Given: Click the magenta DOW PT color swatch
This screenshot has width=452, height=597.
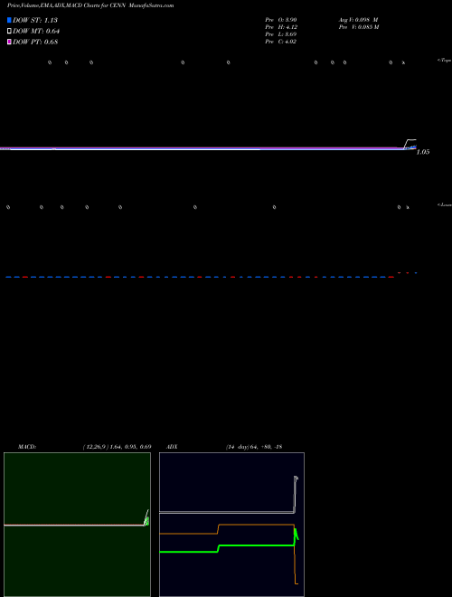Looking at the screenshot, I should pos(9,42).
